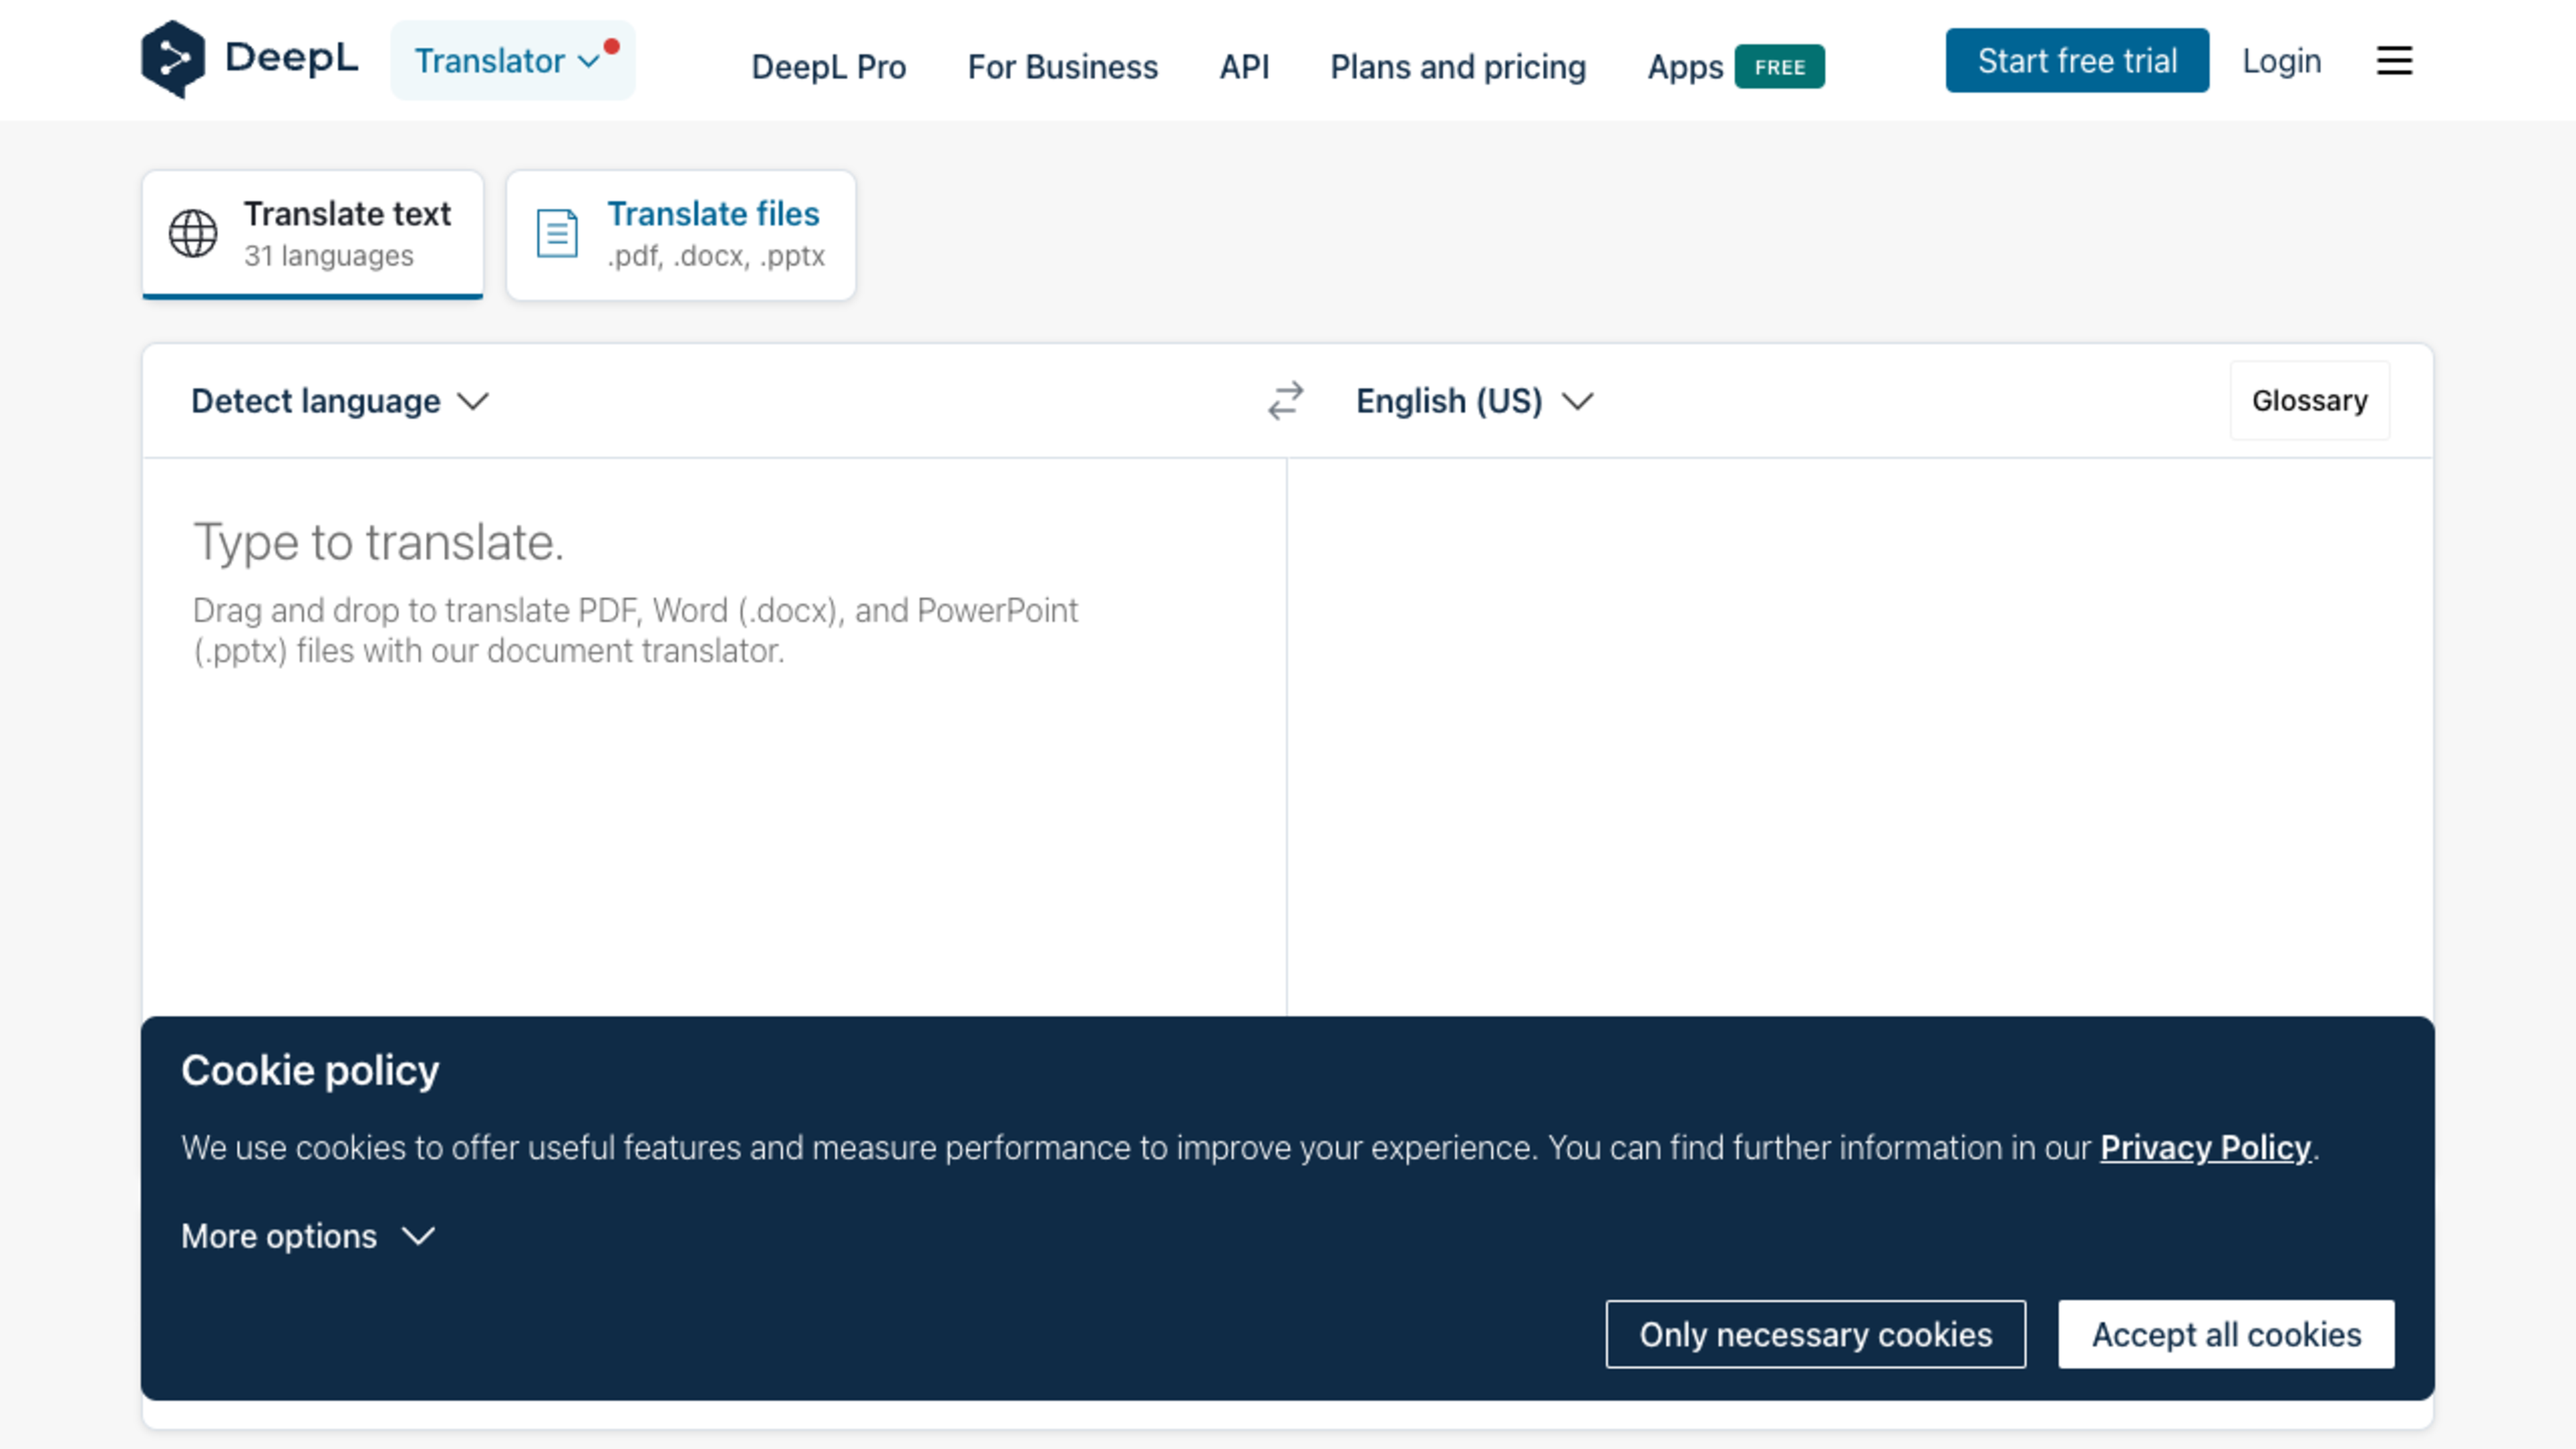Image resolution: width=2576 pixels, height=1449 pixels.
Task: Click the globe icon in Translate text
Action: click(193, 233)
